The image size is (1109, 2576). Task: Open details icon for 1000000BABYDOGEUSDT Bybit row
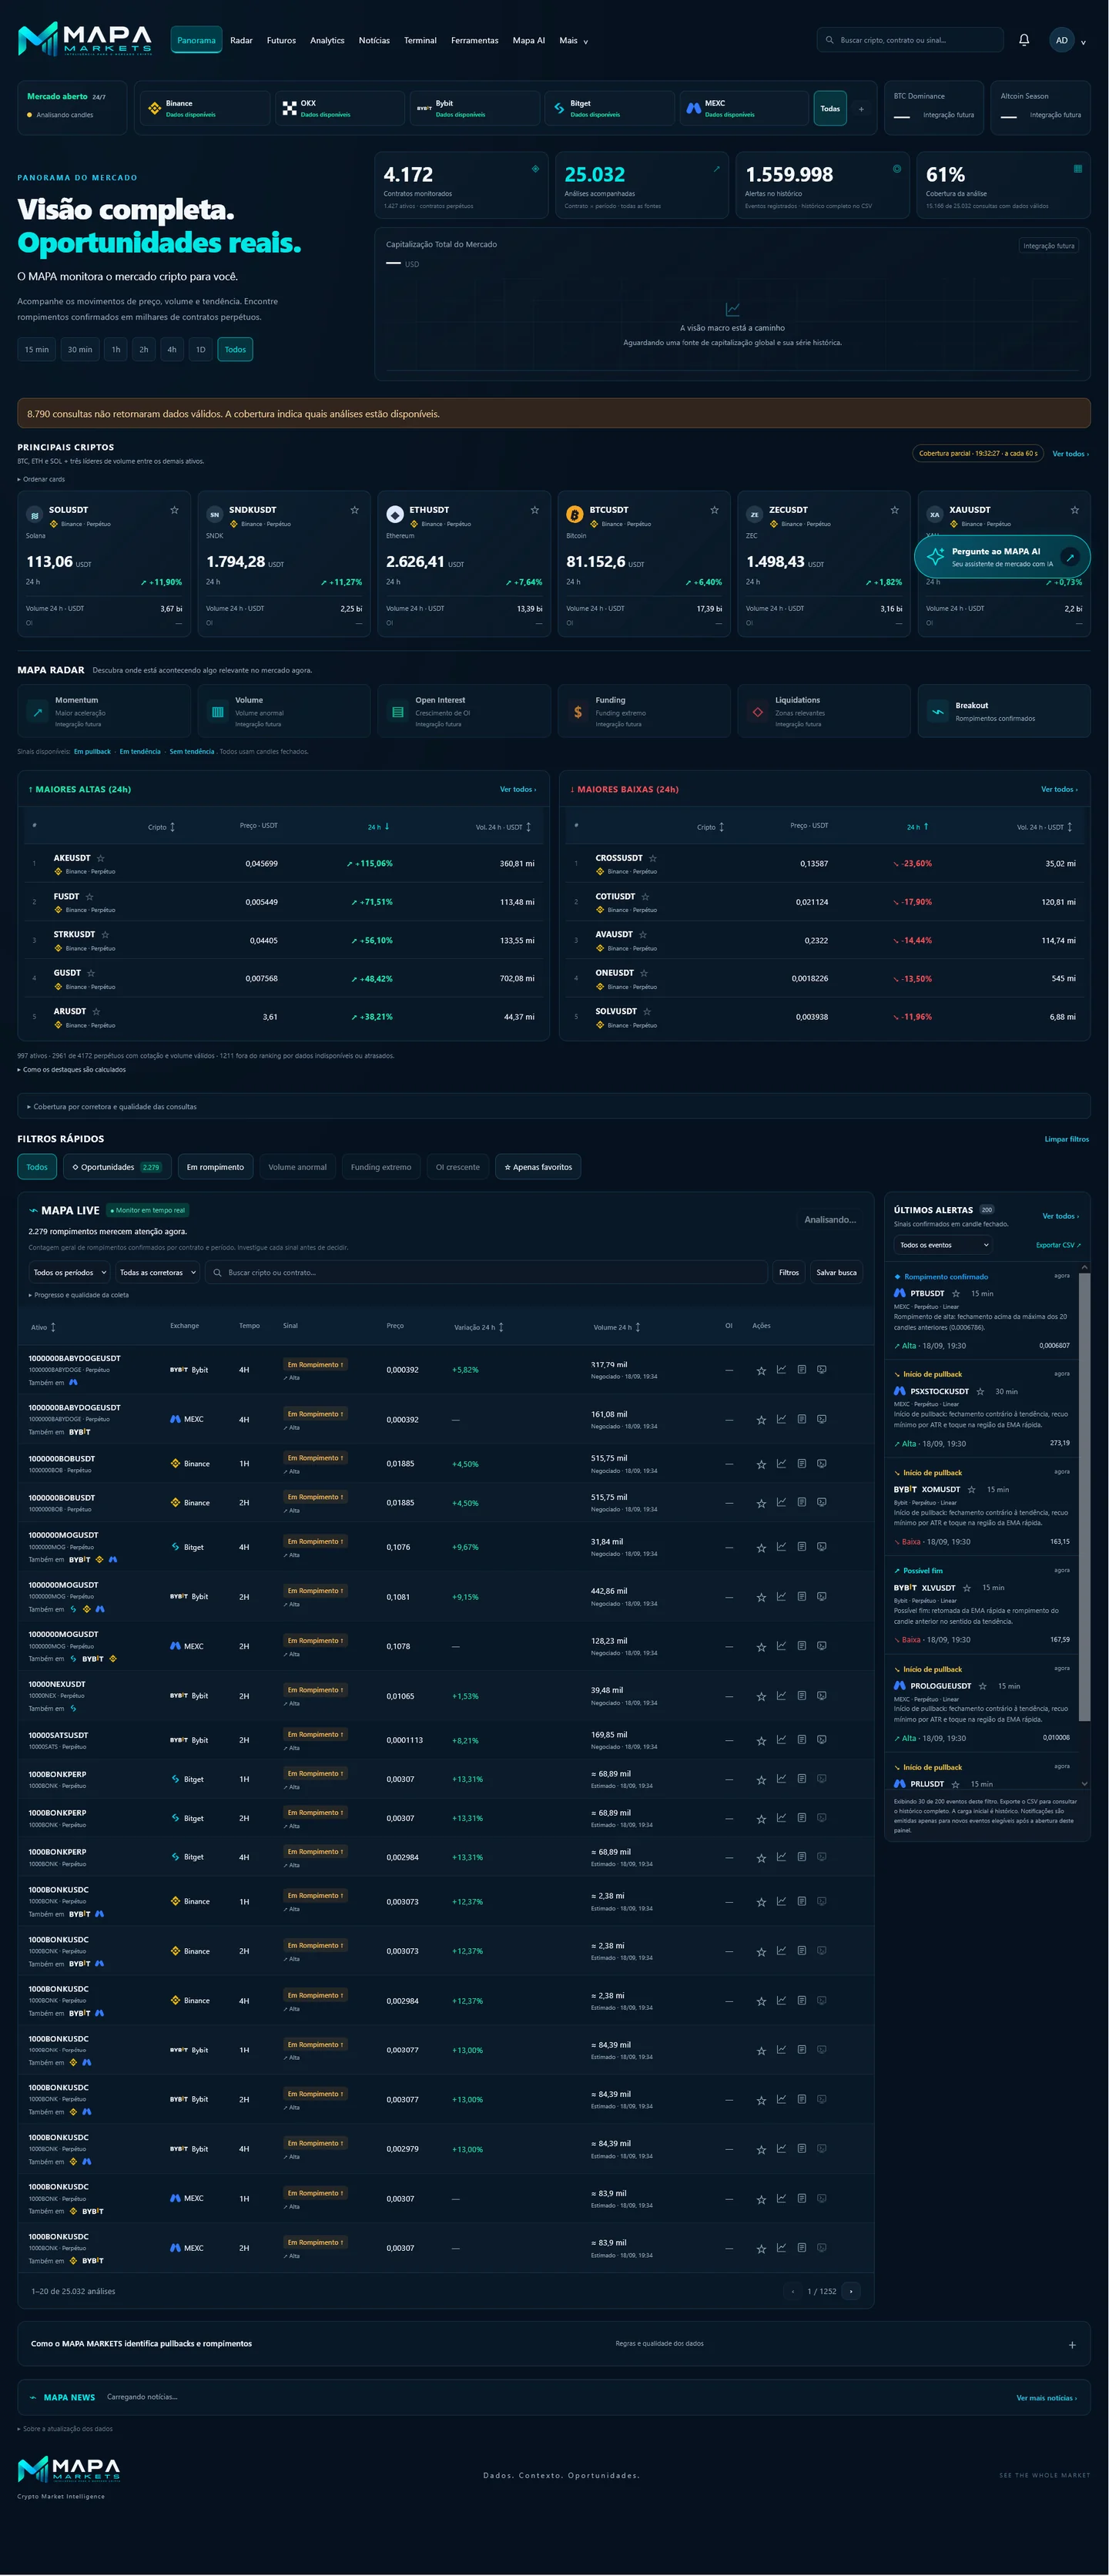801,1370
